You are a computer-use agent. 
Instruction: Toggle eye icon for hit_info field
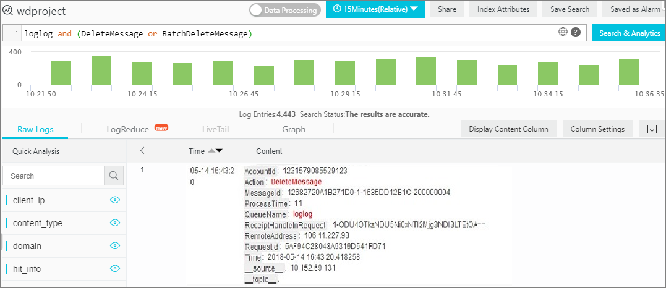pos(114,268)
